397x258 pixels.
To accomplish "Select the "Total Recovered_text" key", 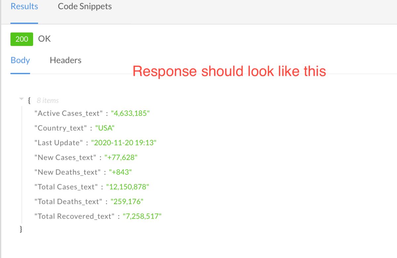I will [x=74, y=216].
